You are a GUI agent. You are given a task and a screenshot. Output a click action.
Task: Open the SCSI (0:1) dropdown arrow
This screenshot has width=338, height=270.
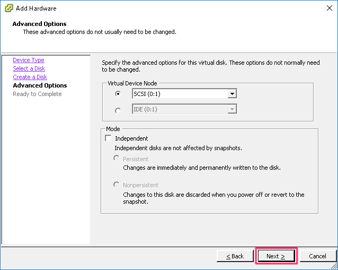tap(232, 94)
